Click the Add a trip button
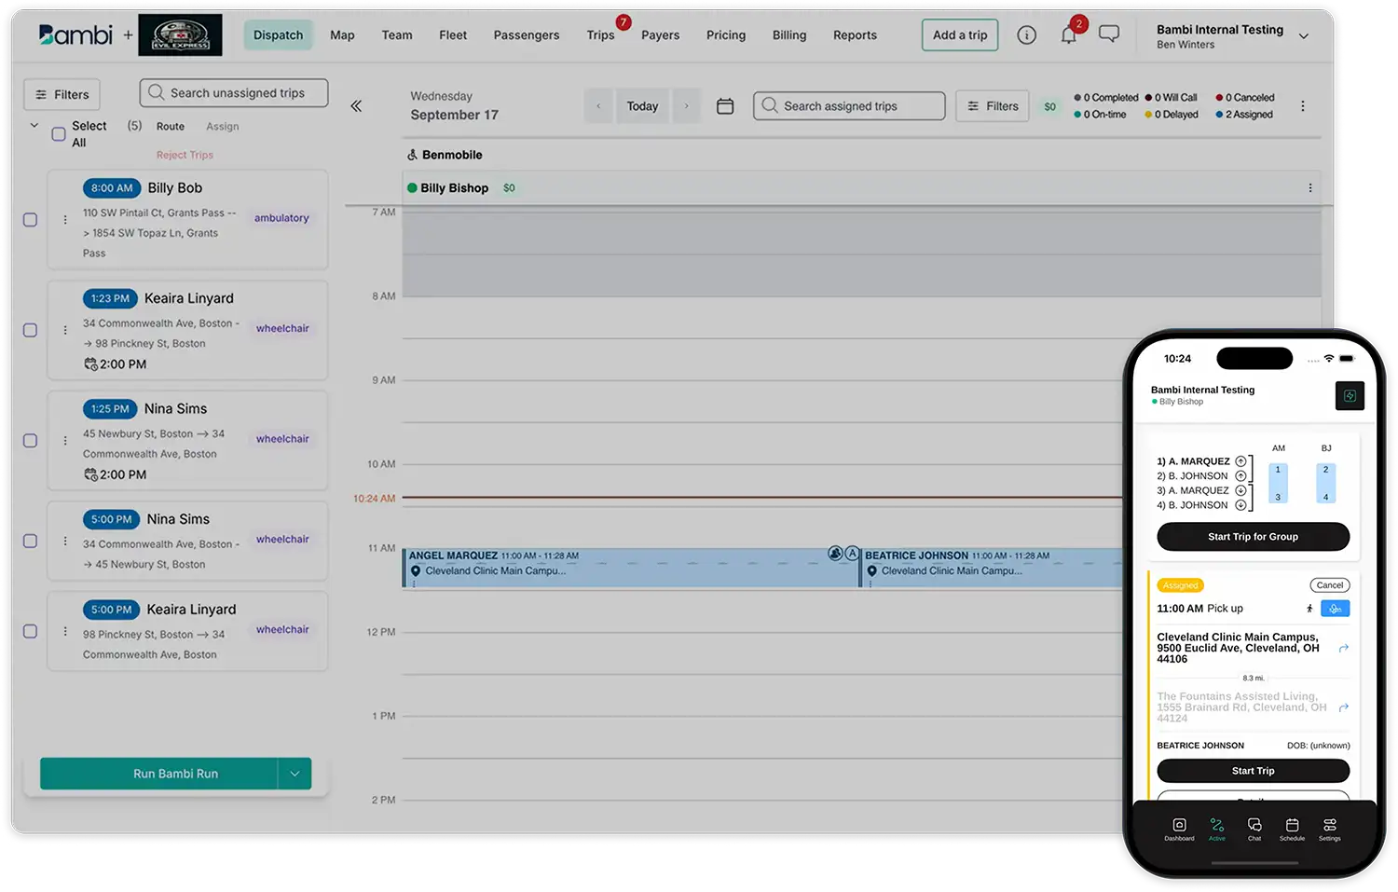This screenshot has height=892, width=1398. (x=960, y=35)
